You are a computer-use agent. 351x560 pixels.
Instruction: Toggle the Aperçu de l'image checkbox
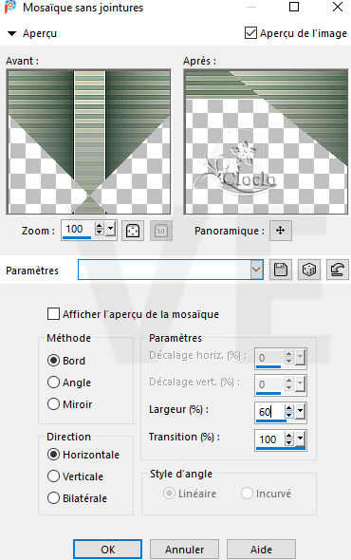click(250, 33)
